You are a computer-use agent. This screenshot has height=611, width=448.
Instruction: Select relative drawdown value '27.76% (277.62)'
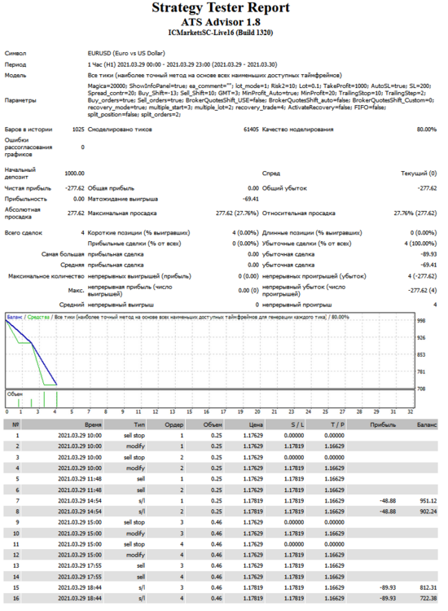415,213
